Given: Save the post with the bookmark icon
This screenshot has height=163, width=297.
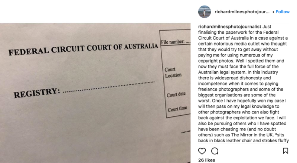Looking at the screenshot, I should click(285, 151).
